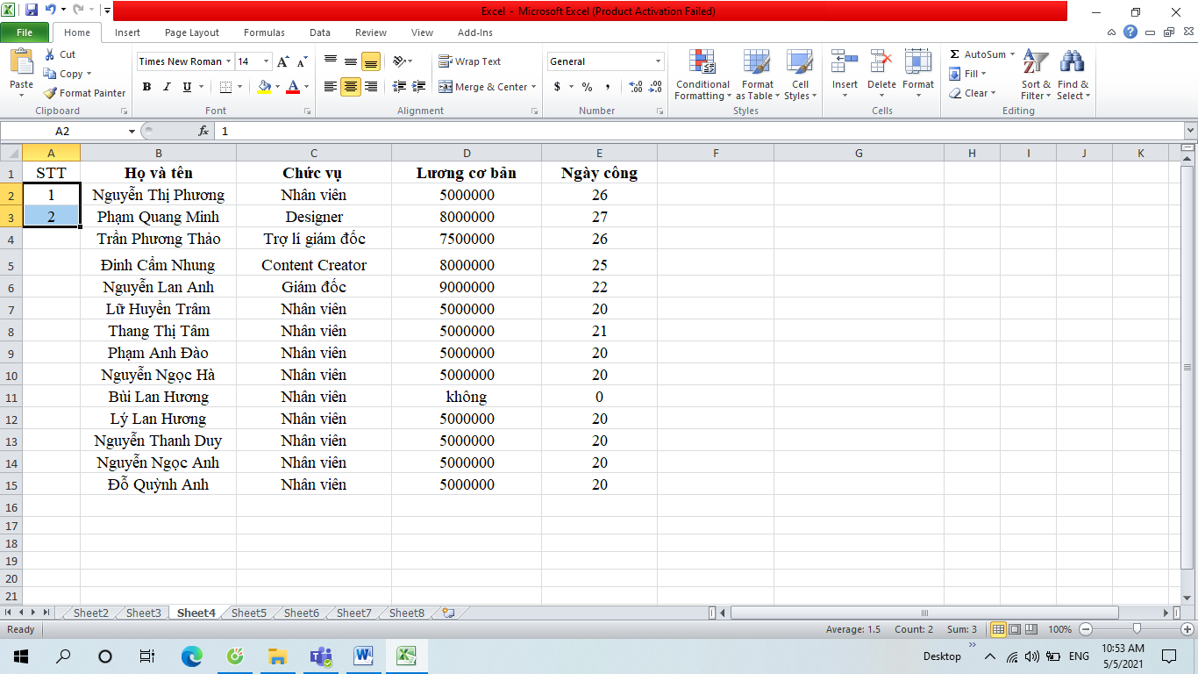Open the Copy dropdown arrow
This screenshot has height=674, width=1198.
tap(89, 74)
